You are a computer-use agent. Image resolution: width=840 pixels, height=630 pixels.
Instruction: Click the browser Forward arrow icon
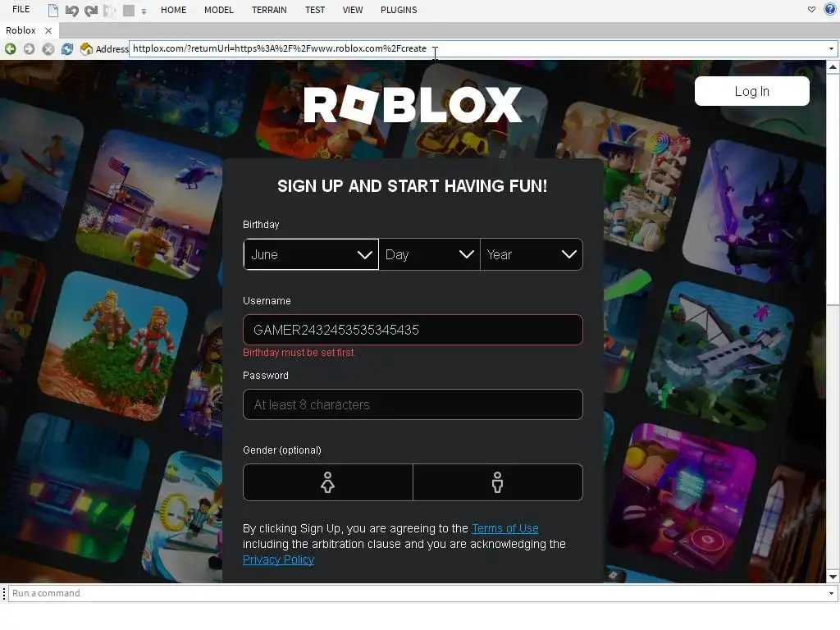click(x=29, y=49)
